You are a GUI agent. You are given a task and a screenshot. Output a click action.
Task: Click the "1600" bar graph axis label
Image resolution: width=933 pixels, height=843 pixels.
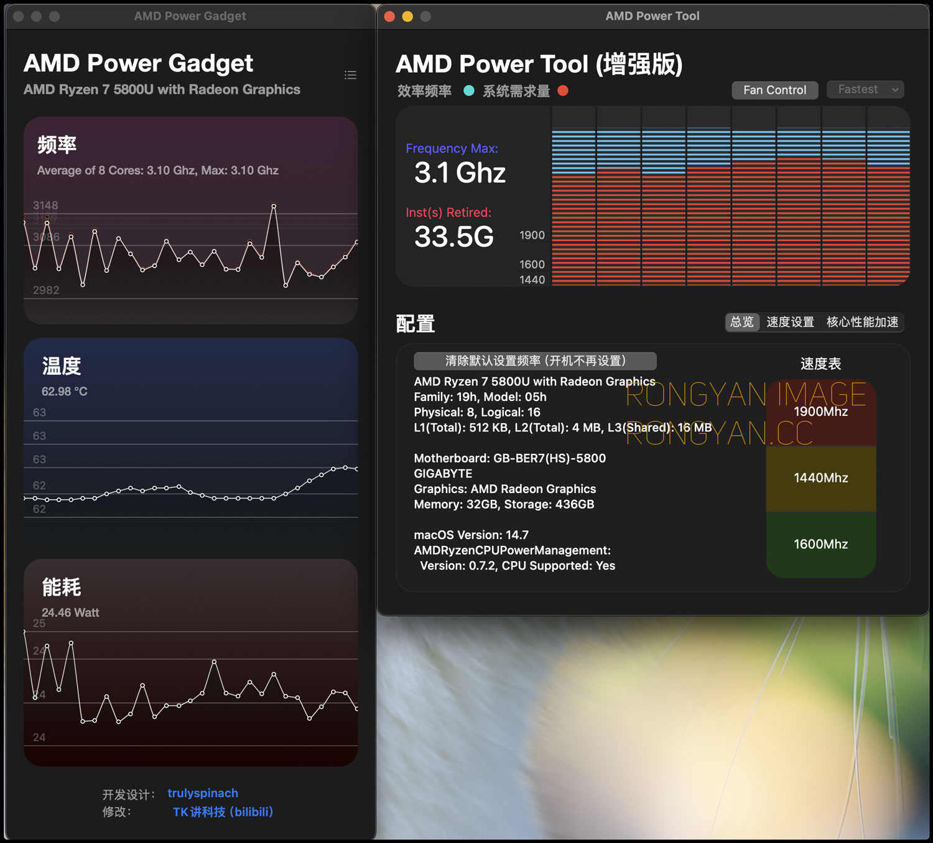[532, 265]
